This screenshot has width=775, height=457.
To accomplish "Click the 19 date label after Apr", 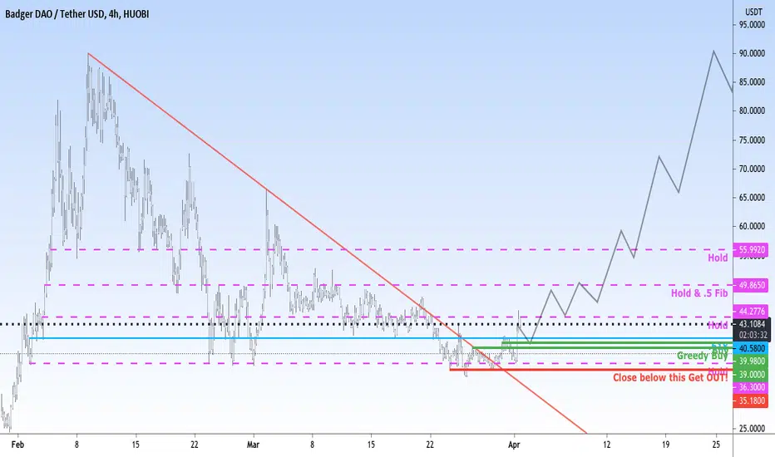I will click(x=665, y=445).
